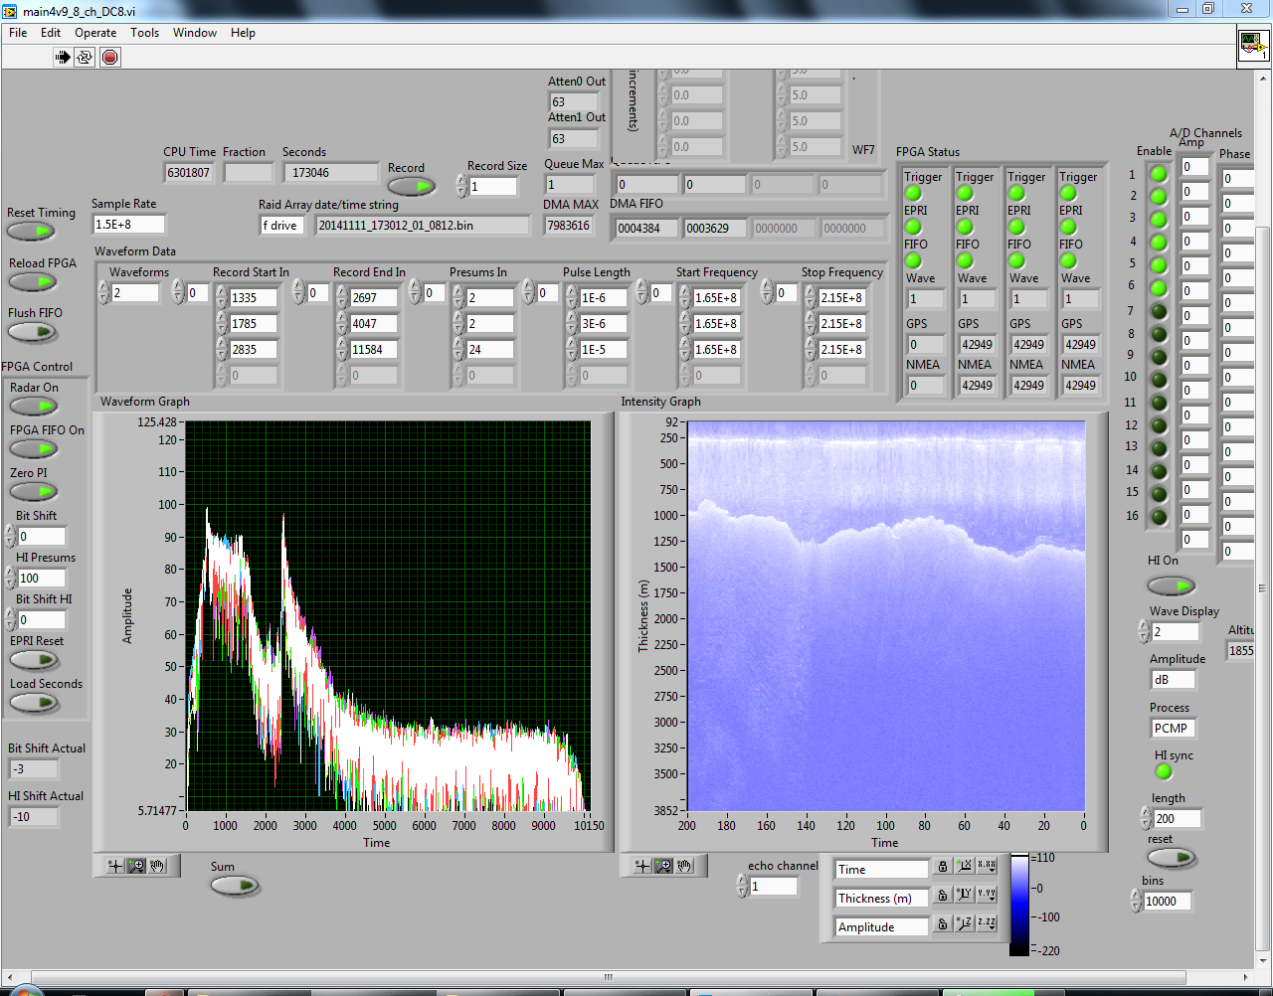
Task: Click the Time axis scale lock icon
Action: [943, 868]
